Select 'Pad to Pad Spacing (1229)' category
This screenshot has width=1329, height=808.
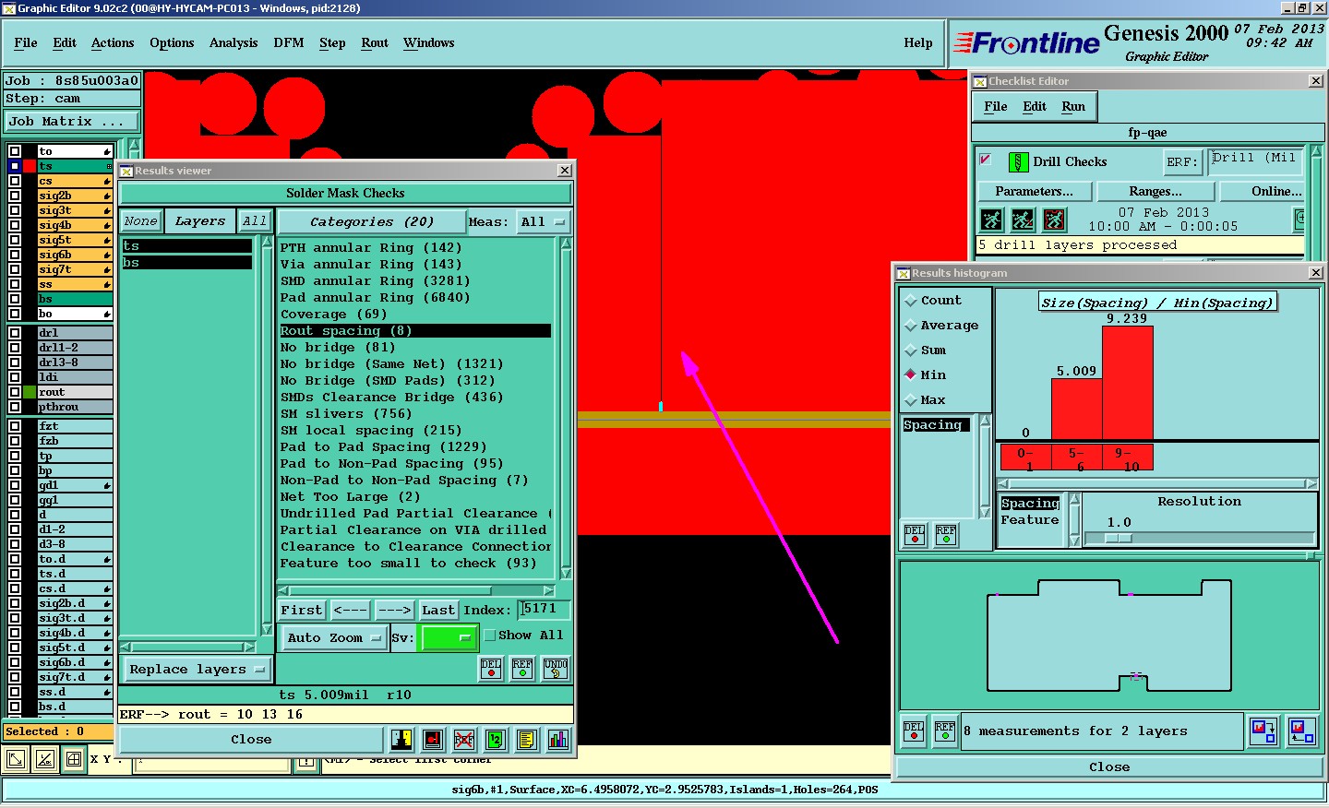383,447
